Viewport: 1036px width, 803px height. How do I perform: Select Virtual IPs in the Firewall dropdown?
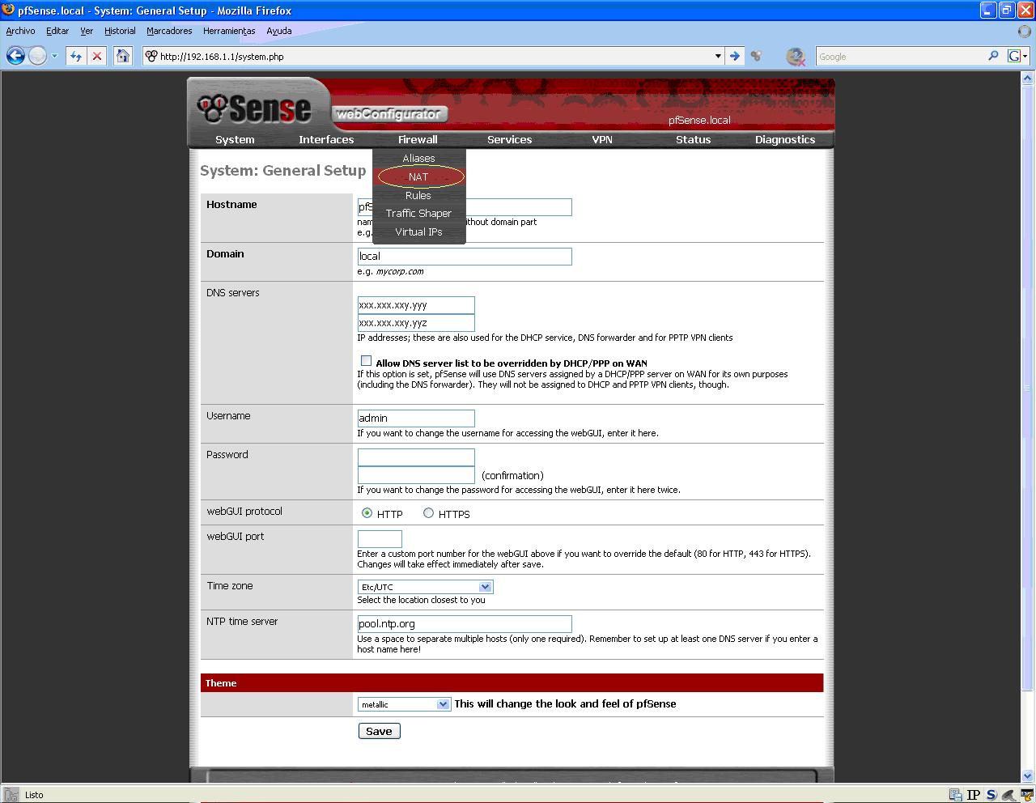click(418, 232)
